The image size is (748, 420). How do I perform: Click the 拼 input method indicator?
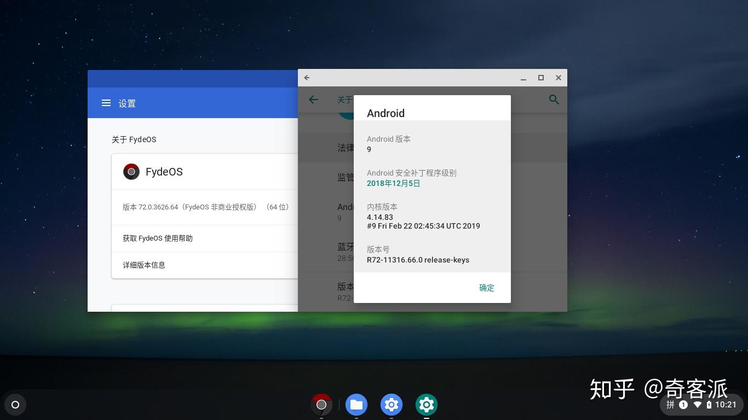[x=670, y=405]
